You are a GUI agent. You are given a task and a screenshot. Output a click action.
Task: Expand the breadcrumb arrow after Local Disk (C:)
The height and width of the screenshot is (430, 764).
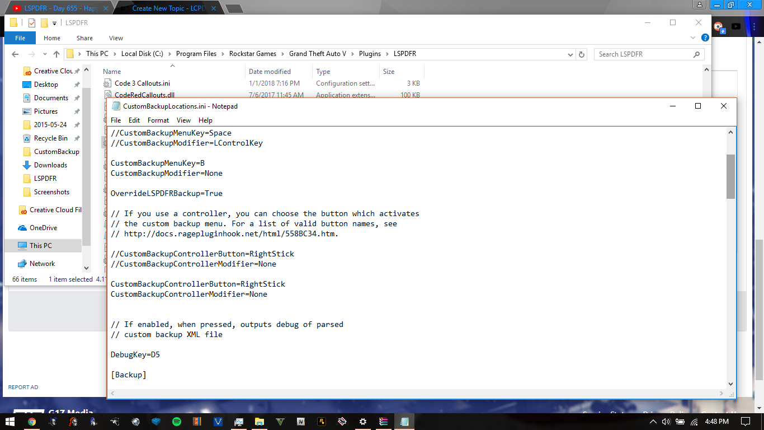click(170, 54)
